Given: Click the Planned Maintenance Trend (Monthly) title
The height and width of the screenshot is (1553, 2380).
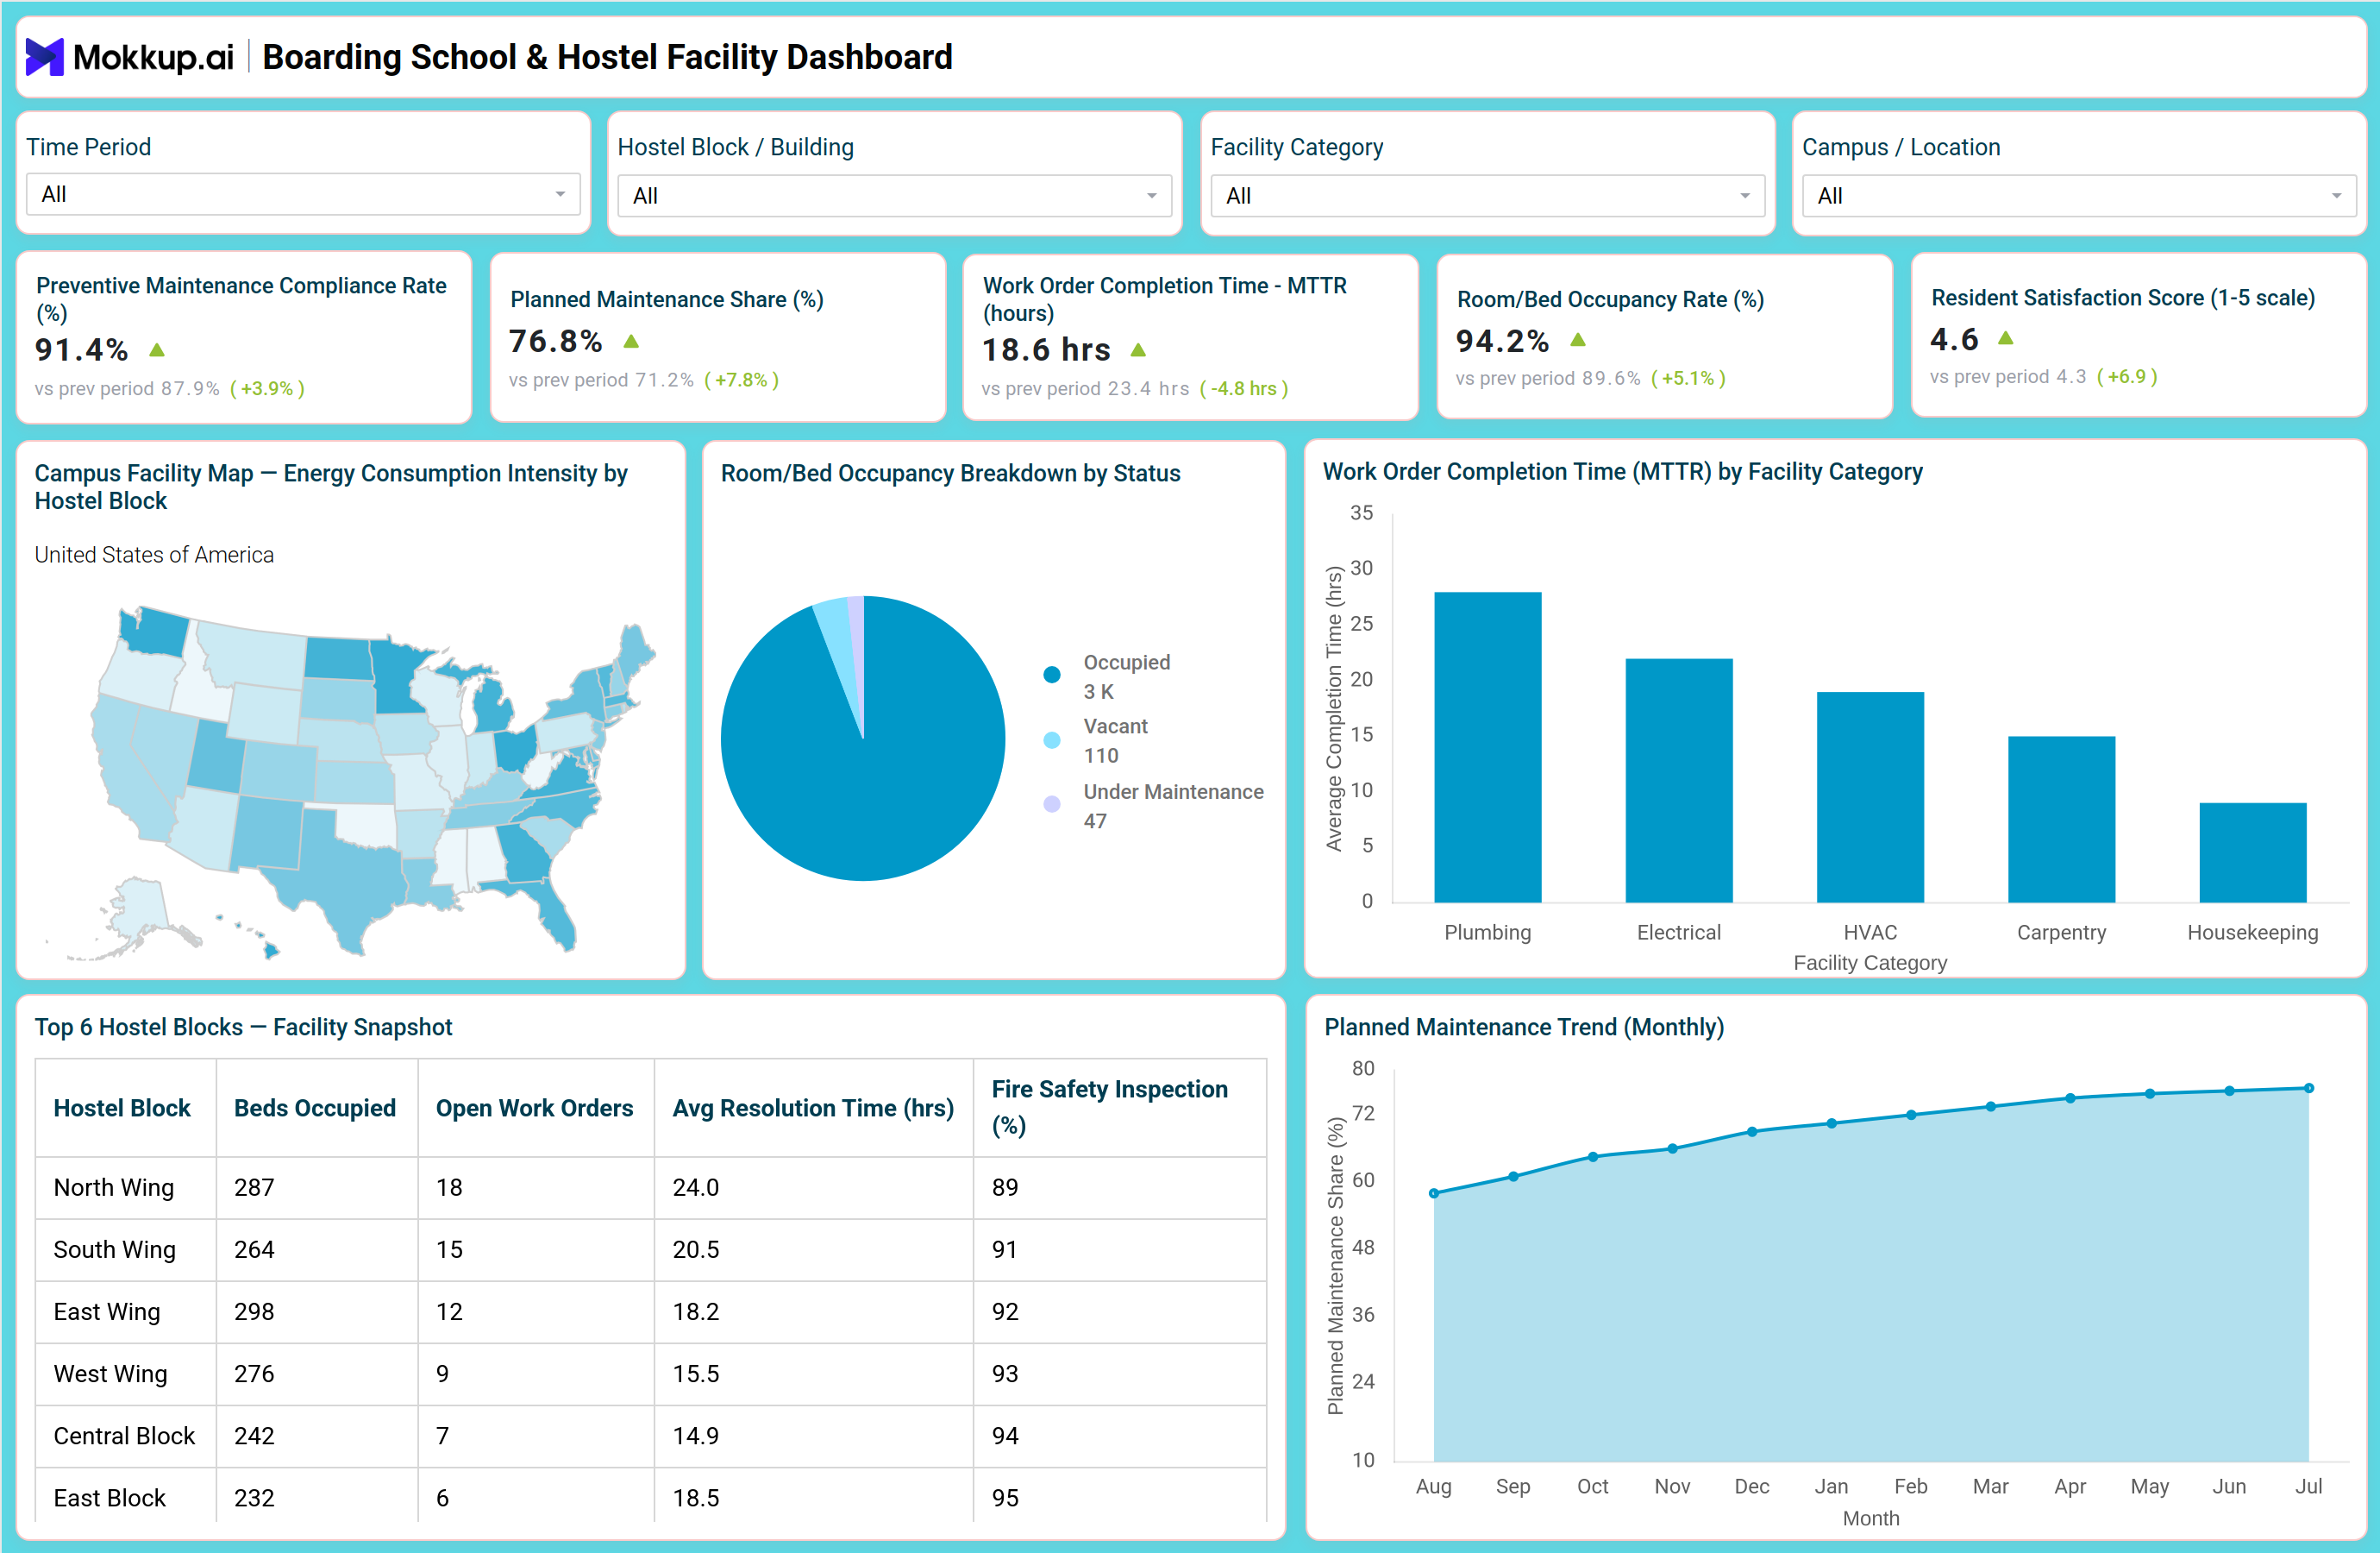Looking at the screenshot, I should click(x=1524, y=1027).
